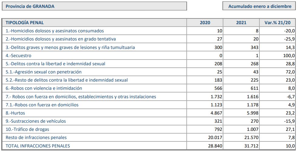Click the 2020 column header
The image size is (297, 152).
tap(205, 23)
